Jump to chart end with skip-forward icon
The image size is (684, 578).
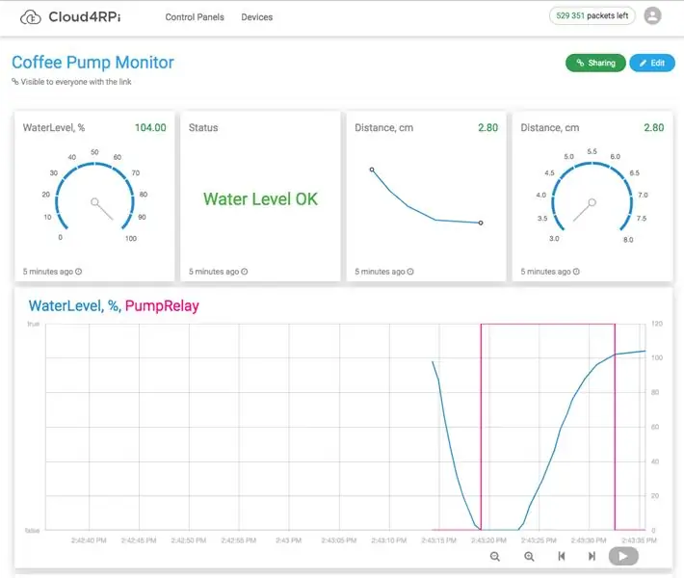pos(592,556)
